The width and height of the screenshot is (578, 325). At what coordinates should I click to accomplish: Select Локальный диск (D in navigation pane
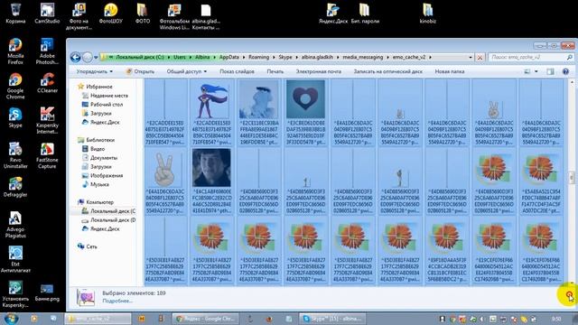[x=113, y=220]
